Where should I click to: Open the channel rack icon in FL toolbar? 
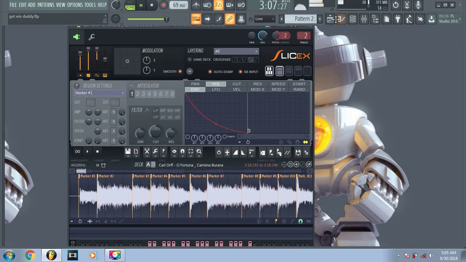click(x=353, y=19)
